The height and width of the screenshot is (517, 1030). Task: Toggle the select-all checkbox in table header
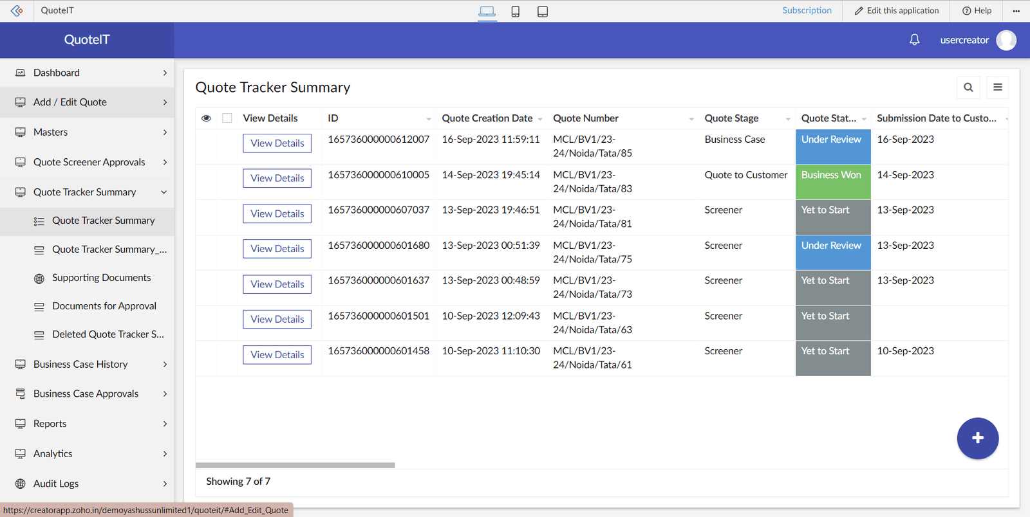[227, 118]
